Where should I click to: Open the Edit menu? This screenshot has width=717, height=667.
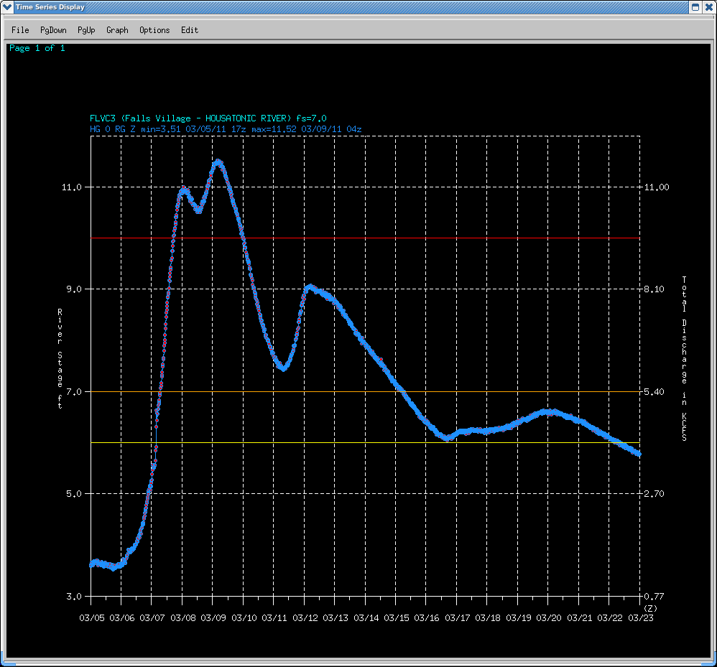coord(190,30)
